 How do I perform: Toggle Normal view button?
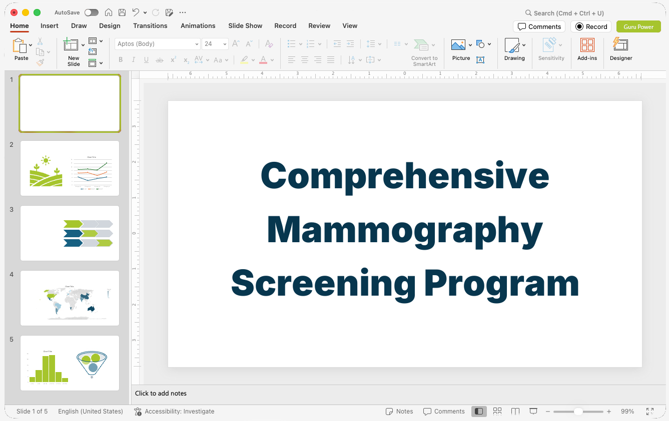coord(479,411)
